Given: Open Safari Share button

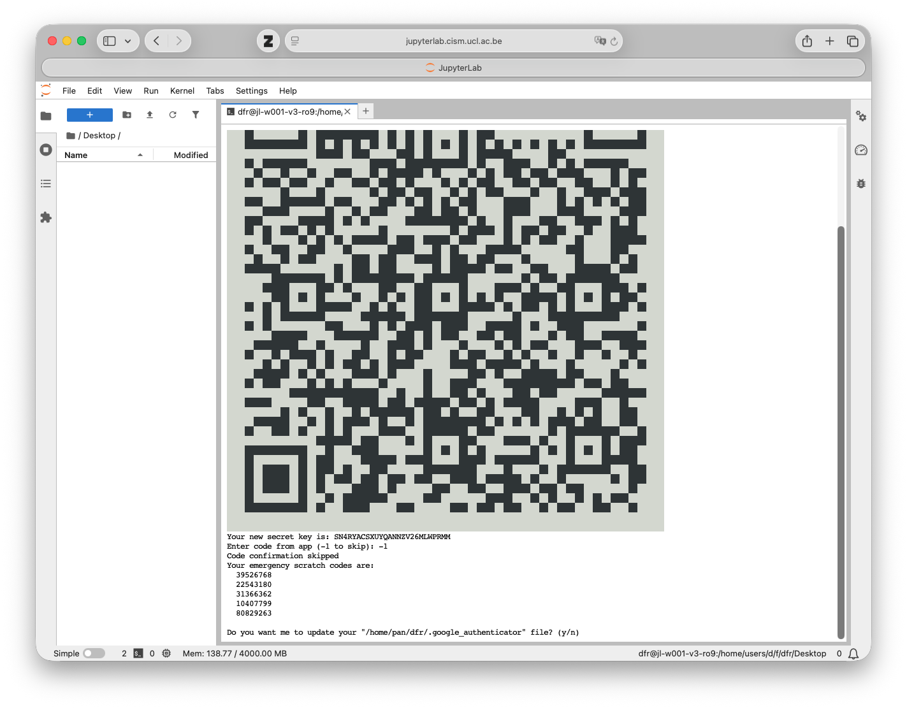Looking at the screenshot, I should (x=807, y=41).
